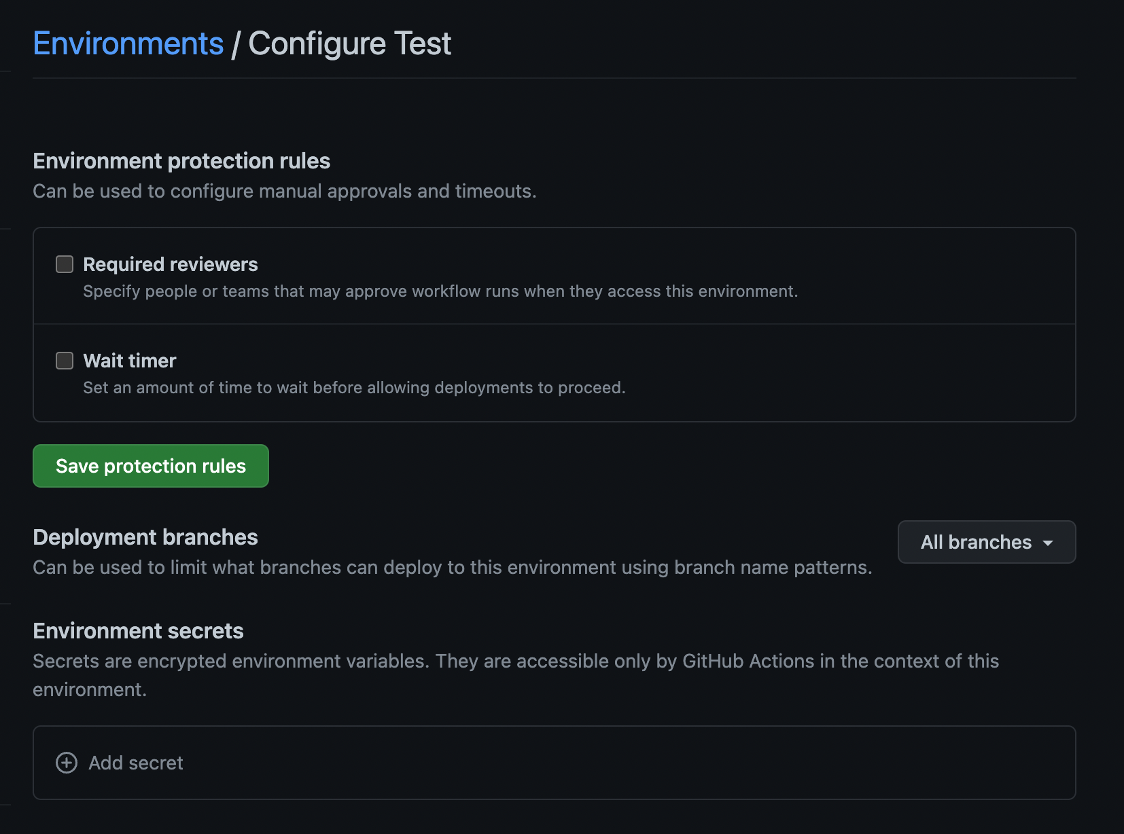Screen dimensions: 1124x834
Task: Click the slash separator in the breadcrumb
Action: 235,44
